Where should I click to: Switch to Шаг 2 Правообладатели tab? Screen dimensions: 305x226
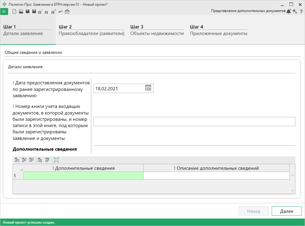point(91,30)
